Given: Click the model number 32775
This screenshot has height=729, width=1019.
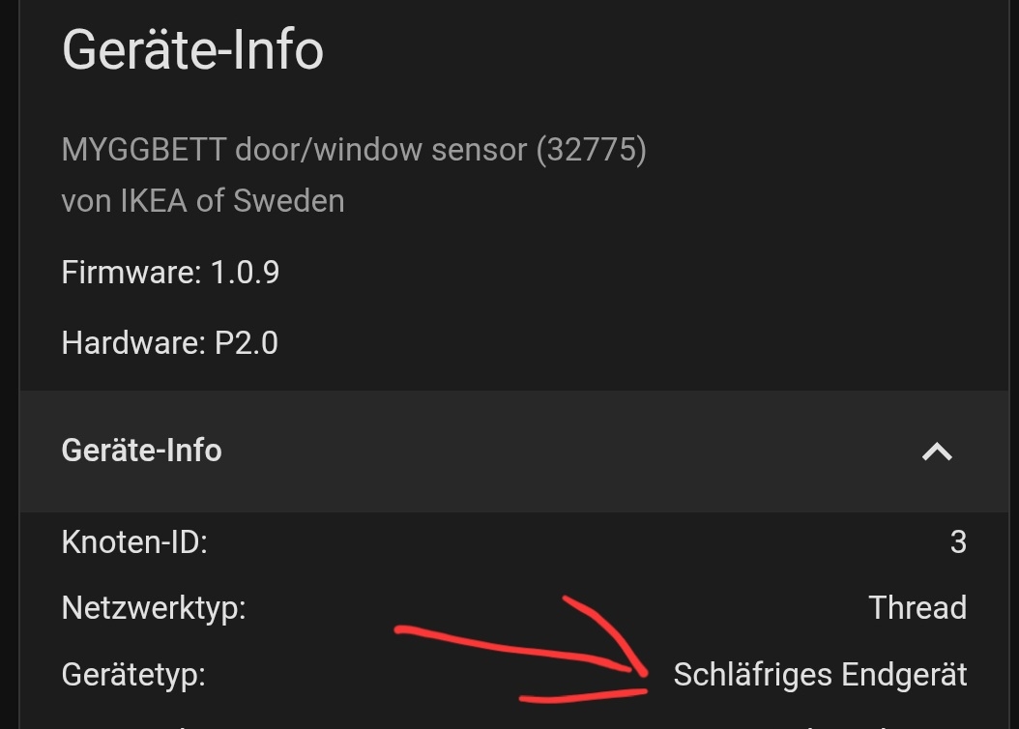Looking at the screenshot, I should (x=590, y=150).
